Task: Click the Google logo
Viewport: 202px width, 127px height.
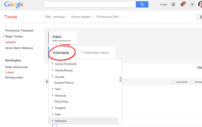Action: coord(14,5)
